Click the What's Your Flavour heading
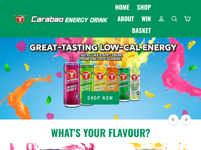Image resolution: width=201 pixels, height=150 pixels. tap(101, 133)
